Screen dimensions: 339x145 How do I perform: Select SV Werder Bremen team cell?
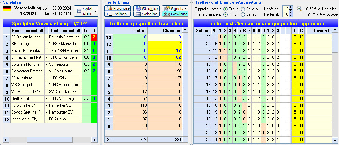27,71
